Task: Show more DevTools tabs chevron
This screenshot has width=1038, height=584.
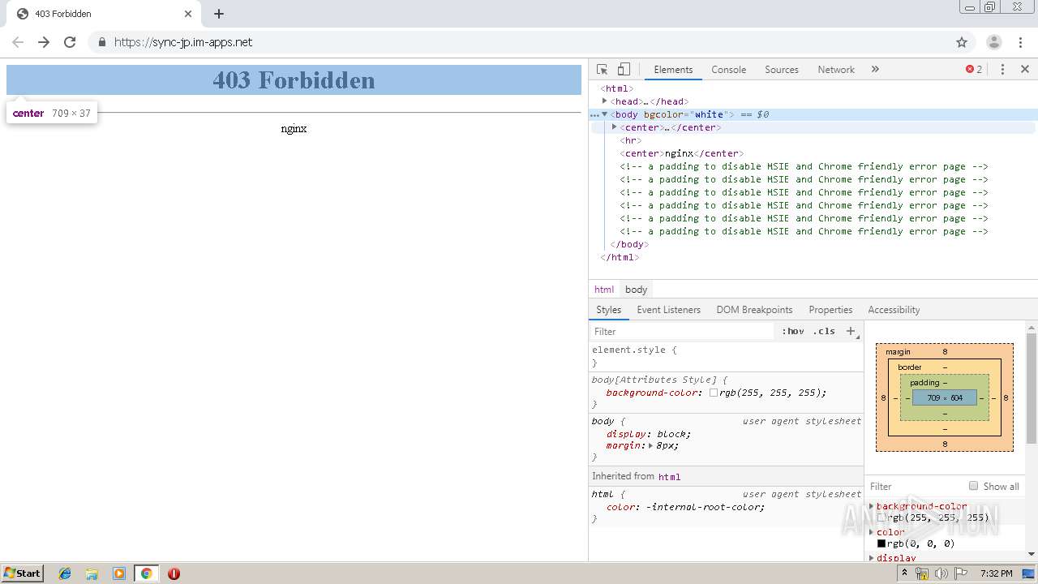Action: click(x=875, y=70)
